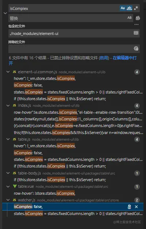Click count badge 2 on watcher.js
The height and width of the screenshot is (229, 146).
click(137, 200)
